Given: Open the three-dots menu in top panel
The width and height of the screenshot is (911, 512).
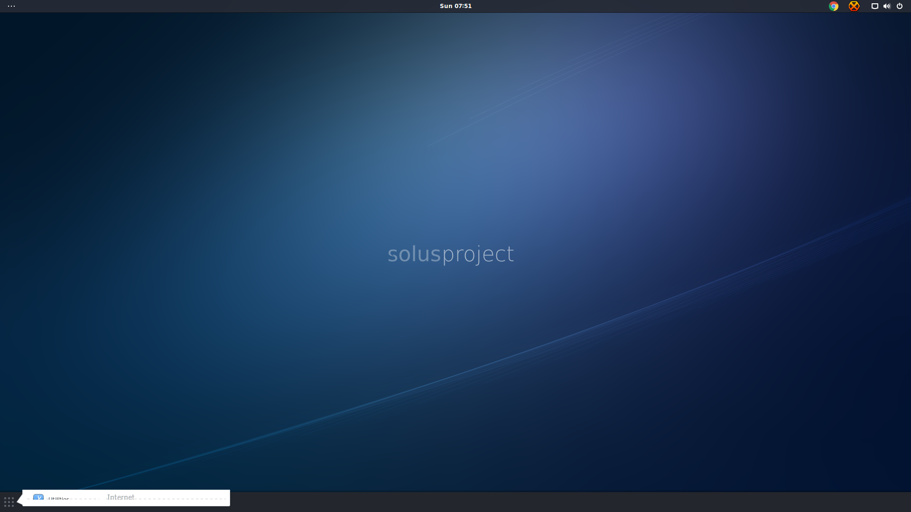Looking at the screenshot, I should [x=11, y=6].
